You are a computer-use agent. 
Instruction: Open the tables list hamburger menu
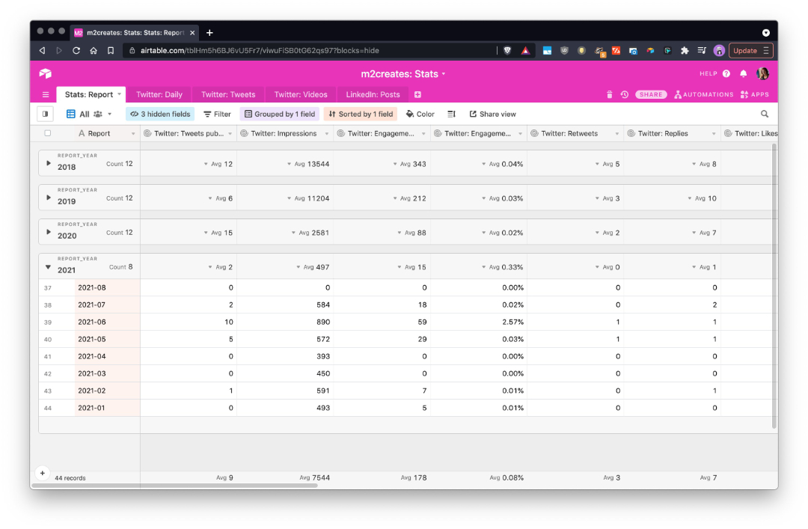click(46, 95)
